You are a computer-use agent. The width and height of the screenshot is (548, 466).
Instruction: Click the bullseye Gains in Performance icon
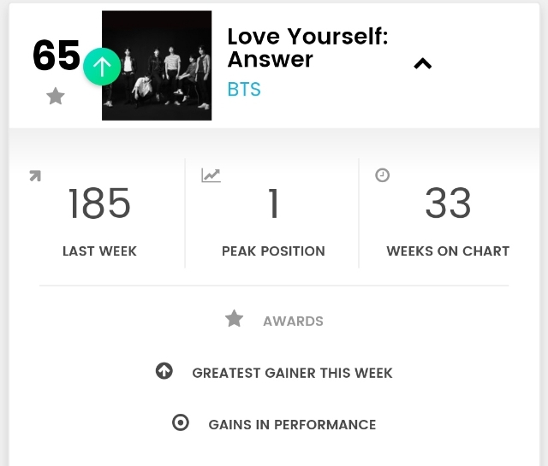tap(180, 422)
